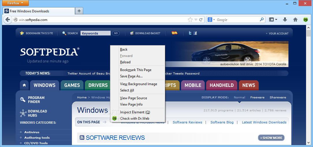
Task: Switch to the Free Windows Downloads tab
Action: coord(39,11)
